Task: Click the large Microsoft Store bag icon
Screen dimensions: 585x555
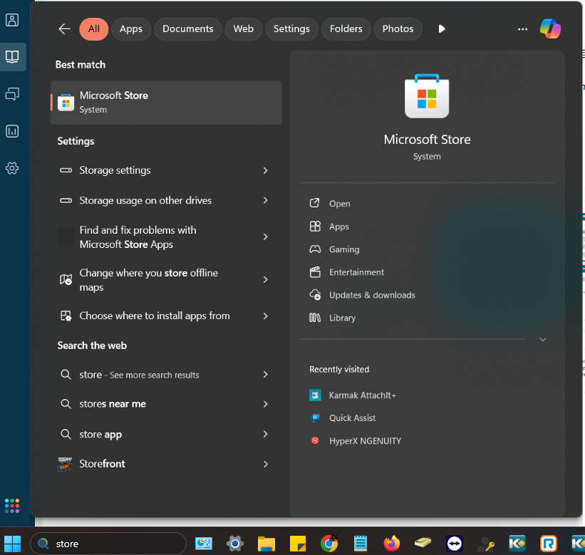Action: pos(427,96)
